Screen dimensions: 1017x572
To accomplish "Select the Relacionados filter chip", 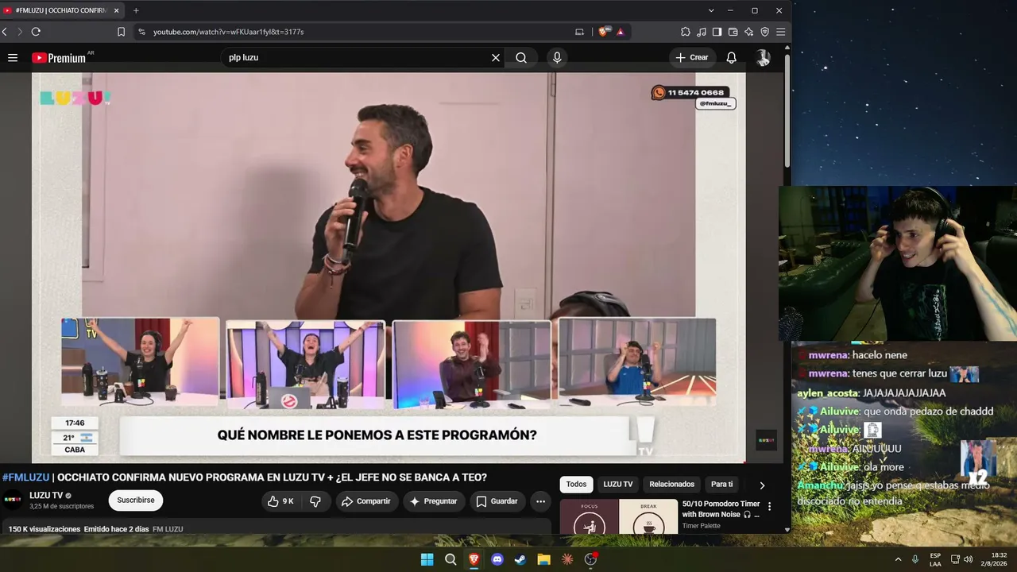I will point(671,485).
